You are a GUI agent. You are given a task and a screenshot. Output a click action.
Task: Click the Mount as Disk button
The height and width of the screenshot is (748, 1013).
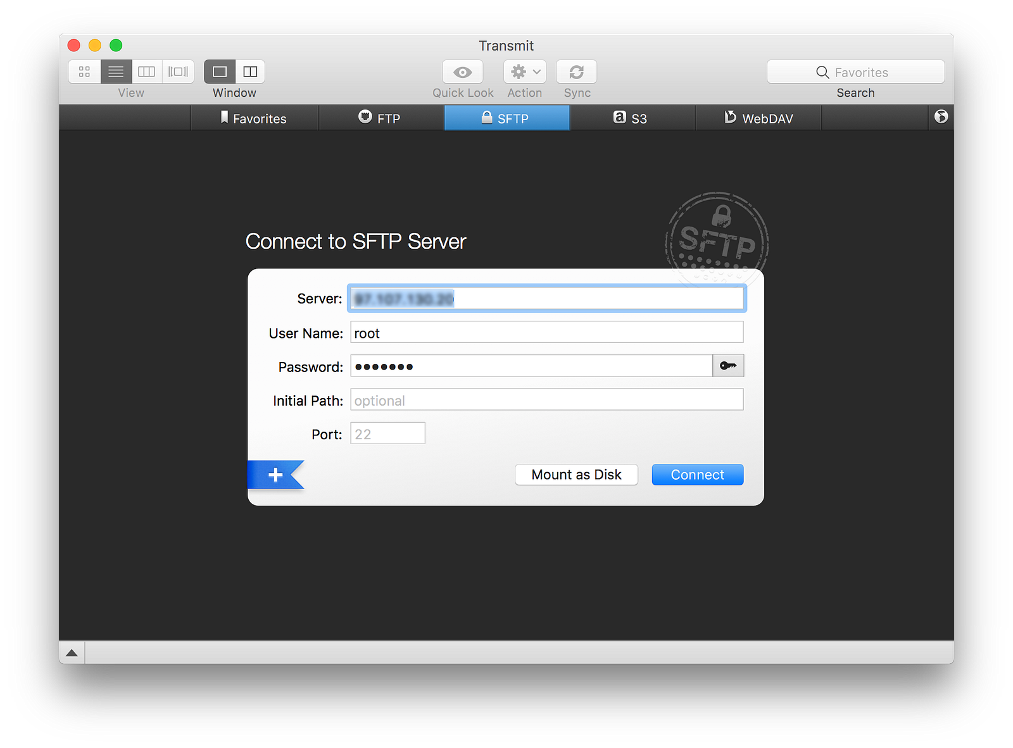click(576, 475)
